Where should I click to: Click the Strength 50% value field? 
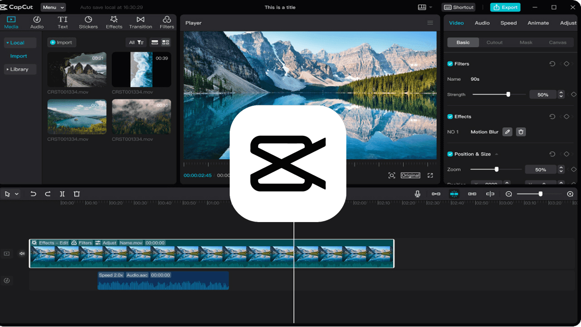point(543,94)
